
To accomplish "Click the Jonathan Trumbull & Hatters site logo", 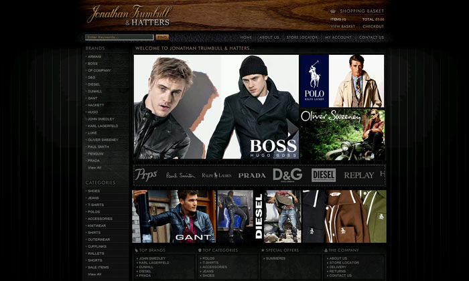I will click(130, 15).
